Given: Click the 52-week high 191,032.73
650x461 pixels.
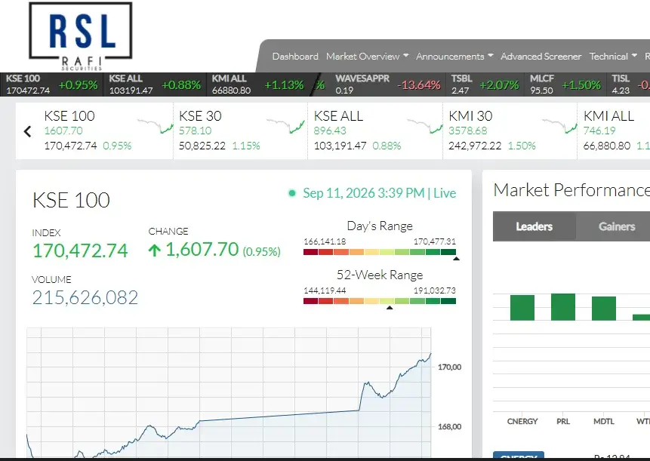Looking at the screenshot, I should (434, 290).
